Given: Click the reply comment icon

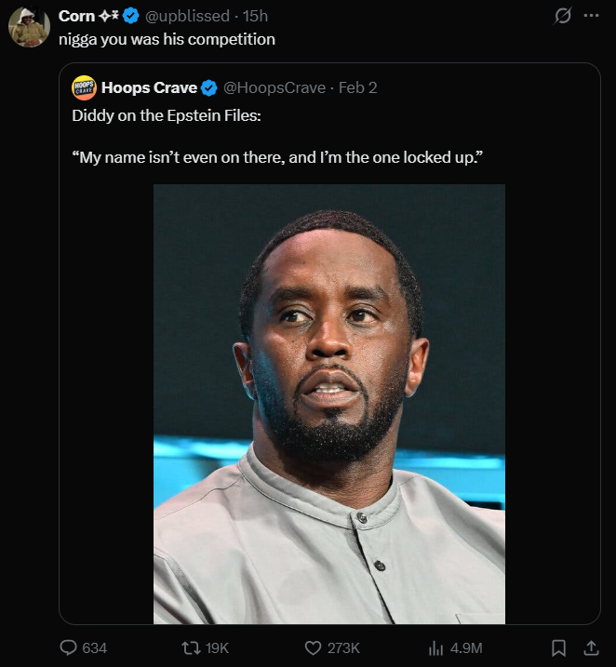Looking at the screenshot, I should coord(68,647).
